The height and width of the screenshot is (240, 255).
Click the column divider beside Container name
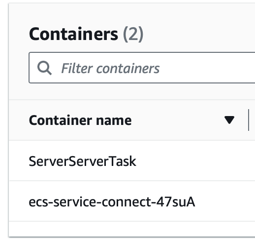point(249,120)
